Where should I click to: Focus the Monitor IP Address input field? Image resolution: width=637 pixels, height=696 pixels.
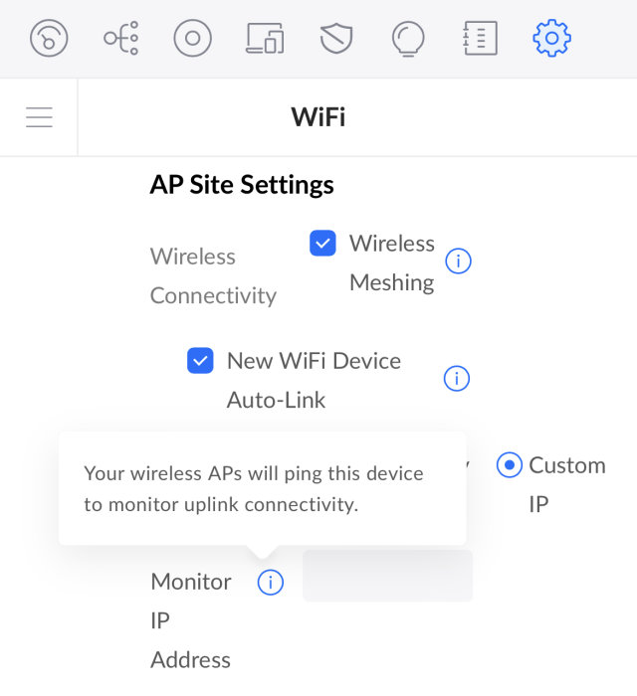coord(387,576)
